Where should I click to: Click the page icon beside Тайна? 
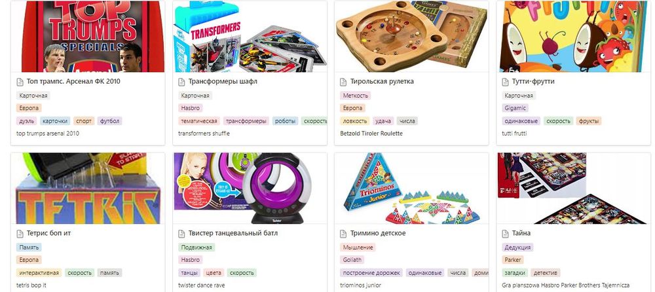pos(505,234)
